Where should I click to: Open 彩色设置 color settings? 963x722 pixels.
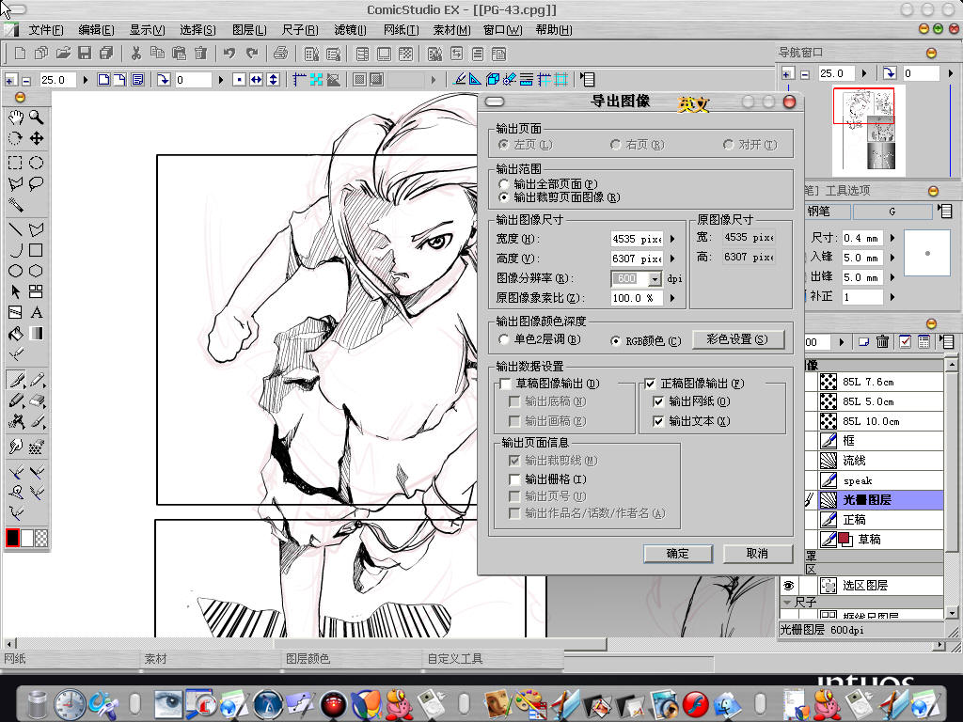[x=737, y=339]
